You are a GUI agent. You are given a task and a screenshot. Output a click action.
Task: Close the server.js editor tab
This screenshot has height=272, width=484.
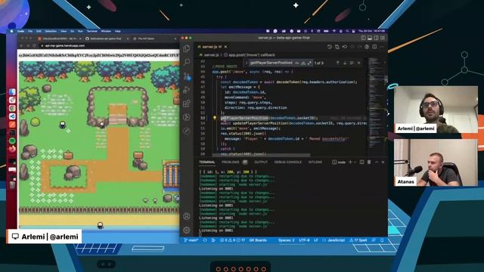(225, 47)
